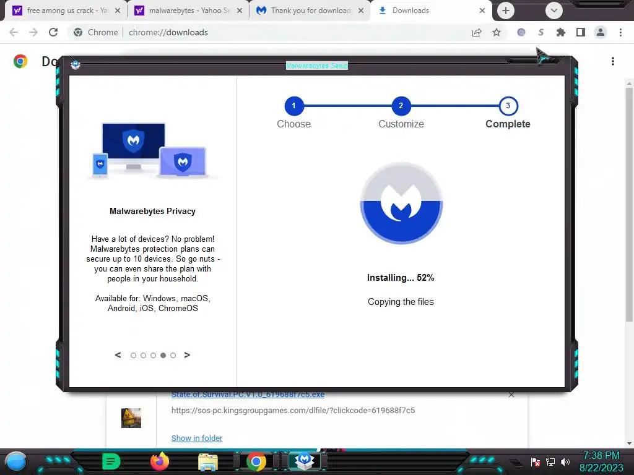Image resolution: width=634 pixels, height=475 pixels.
Task: Click step 3 Complete circle
Action: [508, 106]
